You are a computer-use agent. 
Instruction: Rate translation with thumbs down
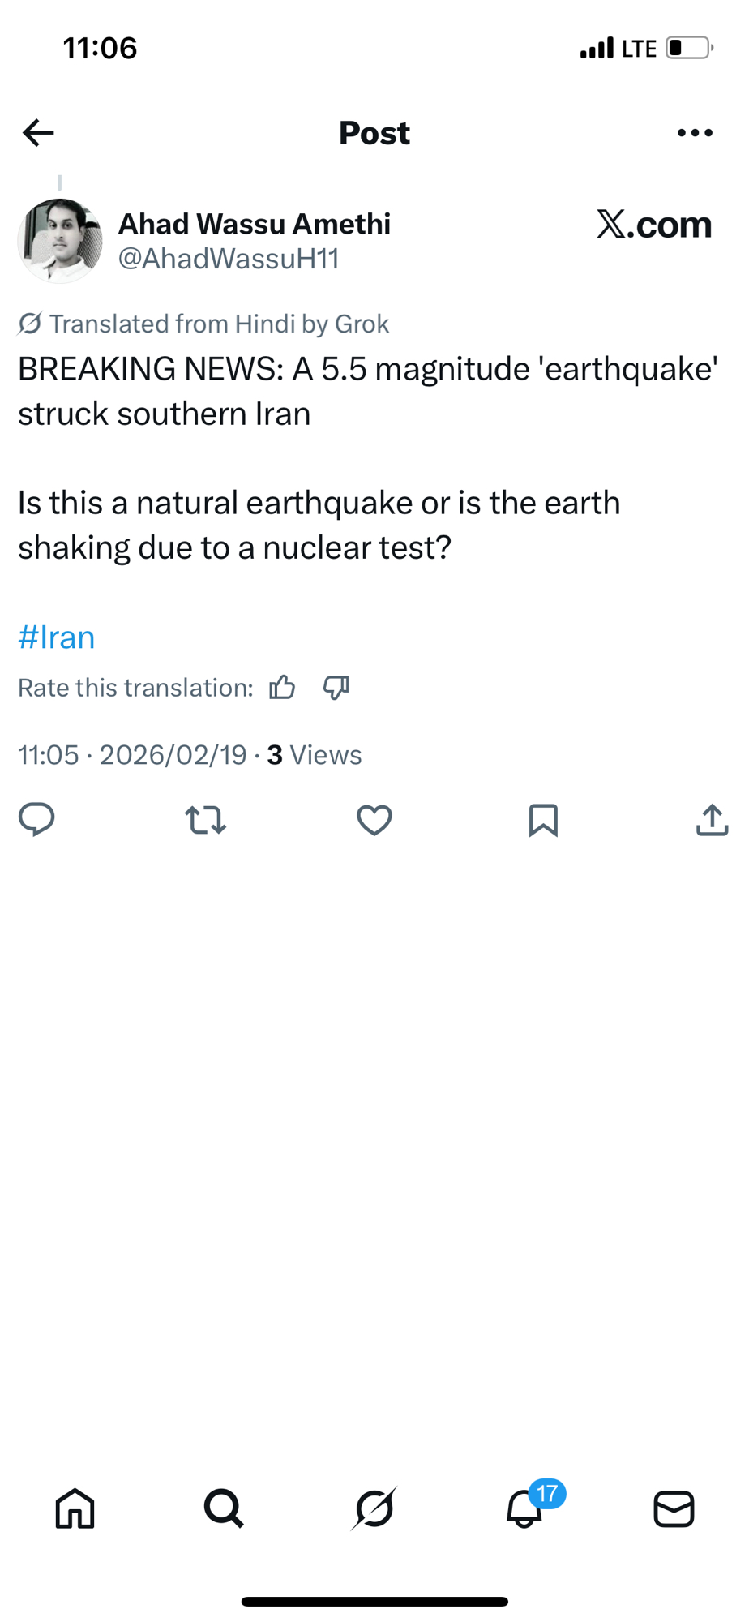336,688
